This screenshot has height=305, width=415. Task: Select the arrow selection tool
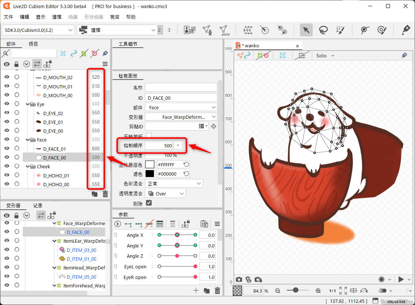coord(306,30)
